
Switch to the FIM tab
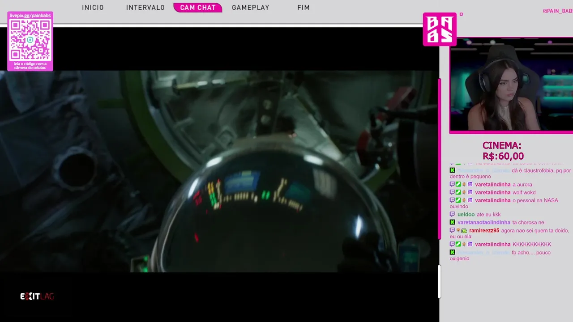tap(304, 8)
